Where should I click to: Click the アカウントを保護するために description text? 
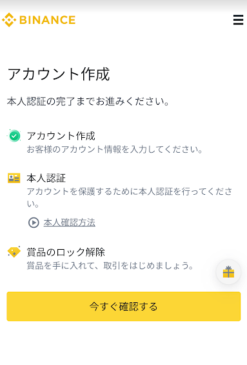(130, 197)
